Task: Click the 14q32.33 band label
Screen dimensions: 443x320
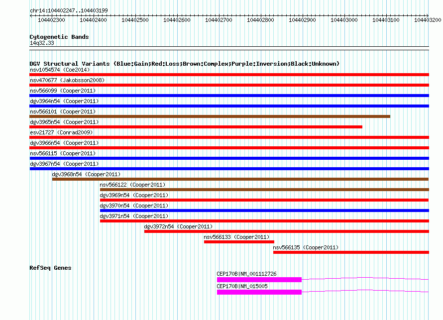Action: [x=42, y=43]
